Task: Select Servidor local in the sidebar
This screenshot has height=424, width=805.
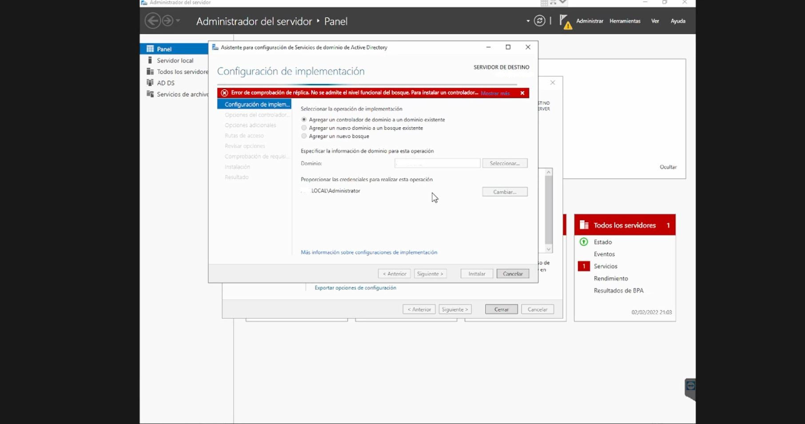Action: pos(175,60)
